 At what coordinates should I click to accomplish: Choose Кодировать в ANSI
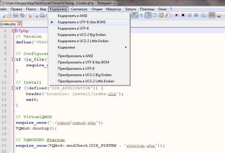pyautogui.click(x=89, y=16)
